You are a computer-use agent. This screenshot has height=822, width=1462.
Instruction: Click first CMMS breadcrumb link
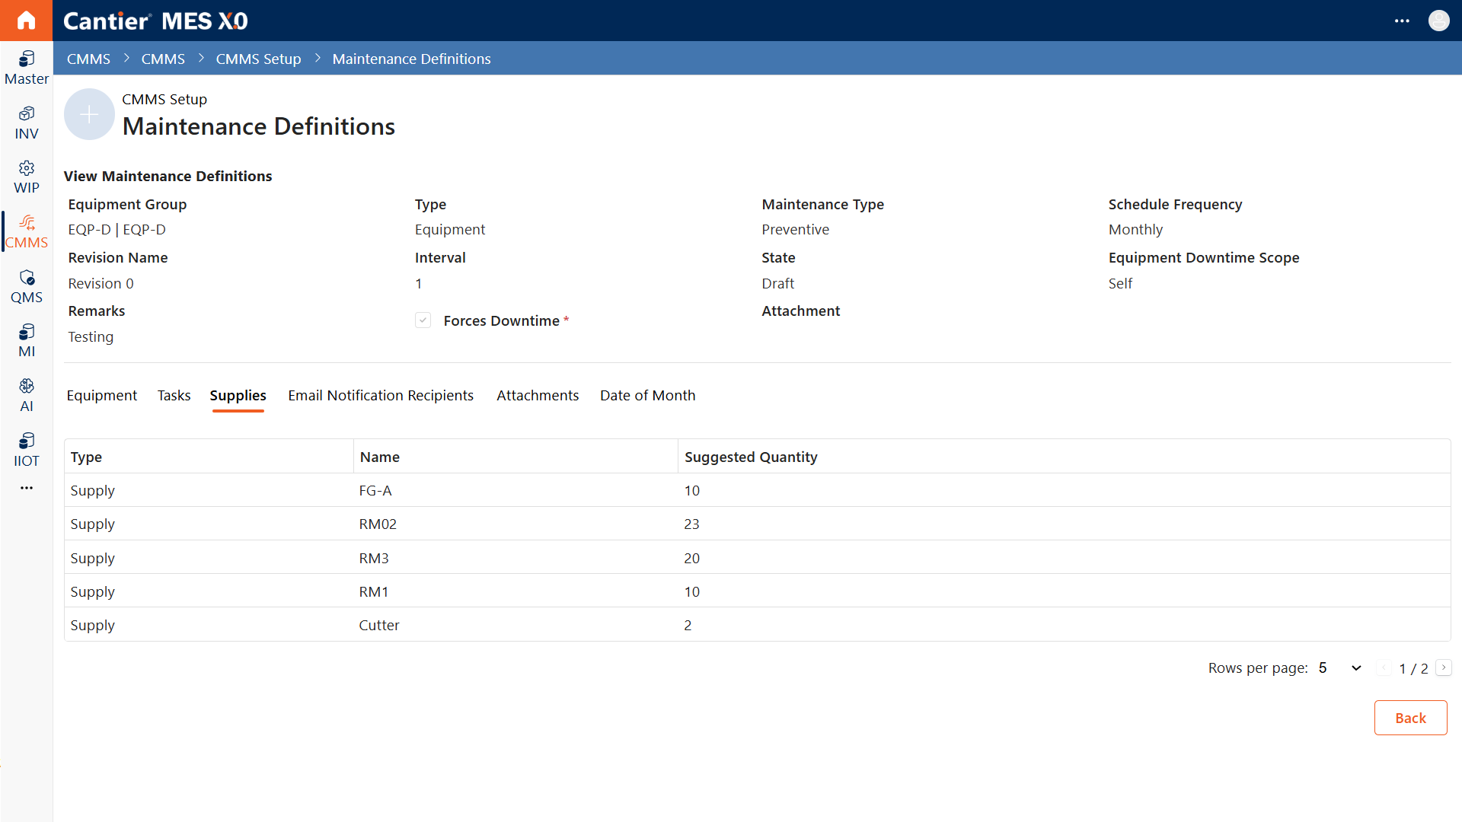click(x=88, y=59)
